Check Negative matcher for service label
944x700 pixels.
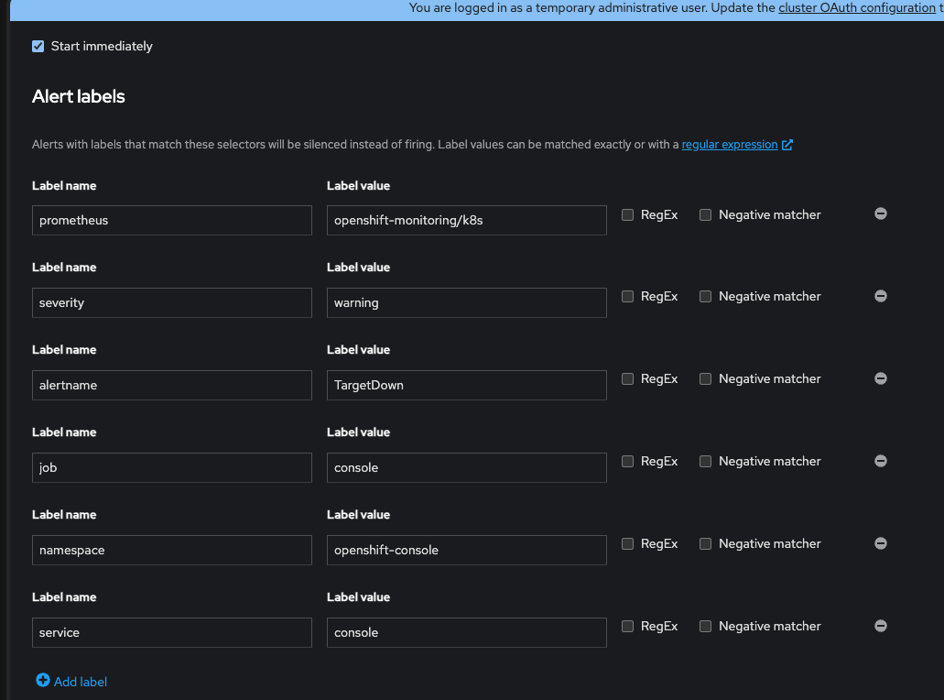tap(705, 627)
